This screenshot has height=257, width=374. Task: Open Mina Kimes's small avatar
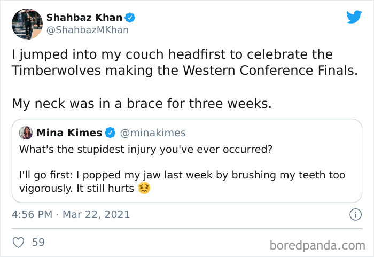click(26, 133)
